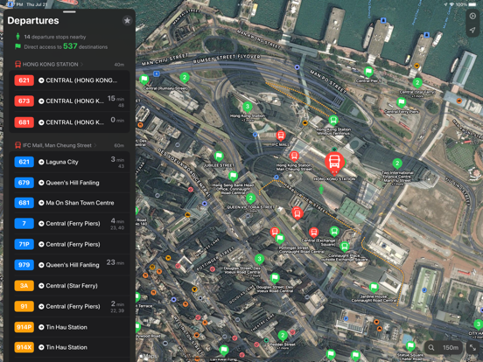Open route 914X Tin Hau Station
The width and height of the screenshot is (483, 362).
[69, 347]
